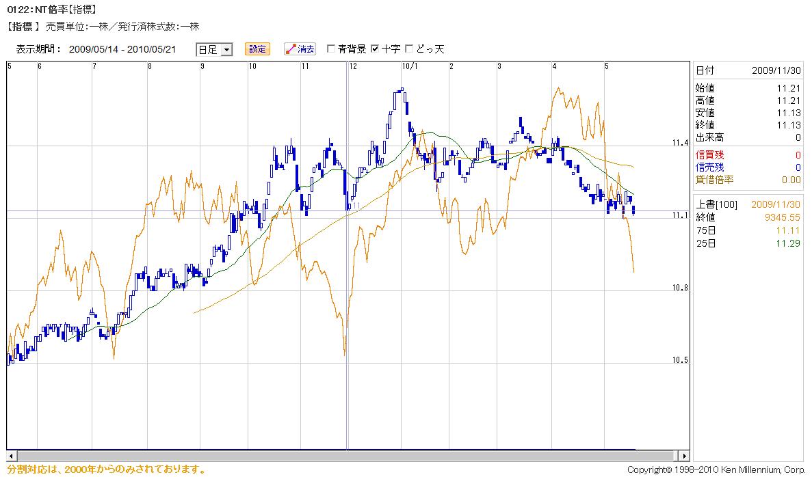Select the 8 month marker atop the chart
812x477 pixels.
tap(149, 66)
